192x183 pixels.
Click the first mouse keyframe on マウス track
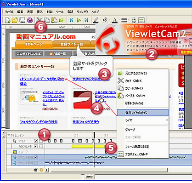pyautogui.click(x=49, y=141)
